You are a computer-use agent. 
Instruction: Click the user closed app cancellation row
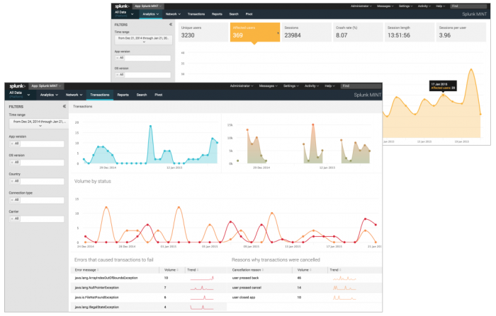click(x=304, y=298)
